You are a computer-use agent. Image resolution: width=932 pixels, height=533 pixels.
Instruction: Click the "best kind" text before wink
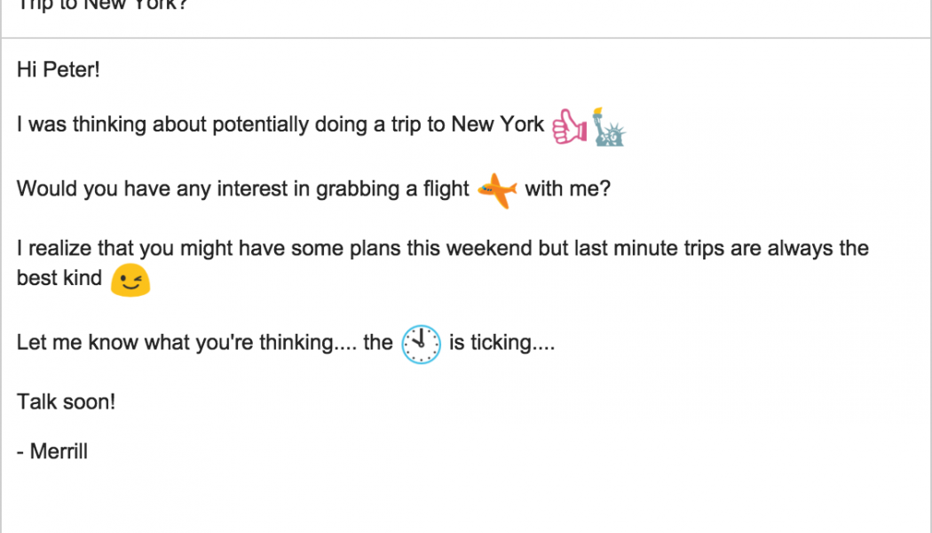coord(59,278)
